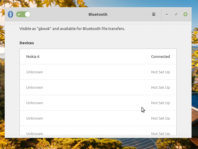Screen dimensions: 198x149
Task: Click the Devices section heading
Action: click(x=27, y=43)
